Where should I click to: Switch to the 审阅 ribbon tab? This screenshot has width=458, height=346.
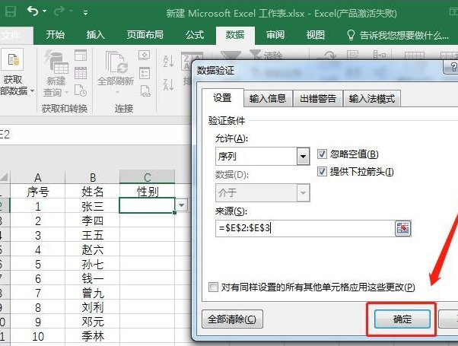tap(275, 35)
